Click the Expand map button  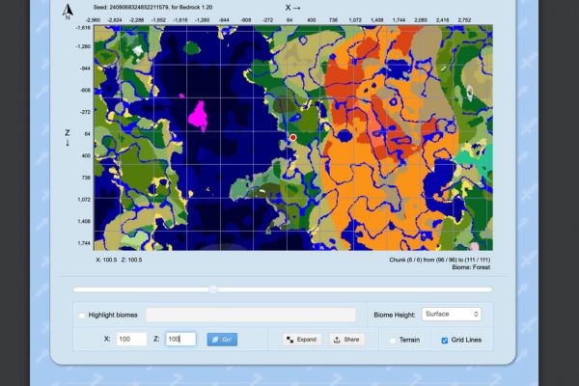(301, 340)
